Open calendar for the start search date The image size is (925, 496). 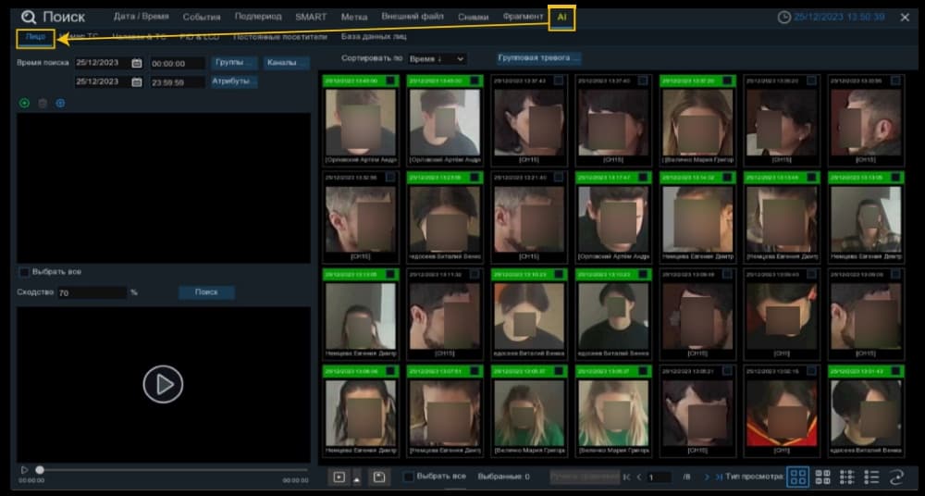coord(136,63)
